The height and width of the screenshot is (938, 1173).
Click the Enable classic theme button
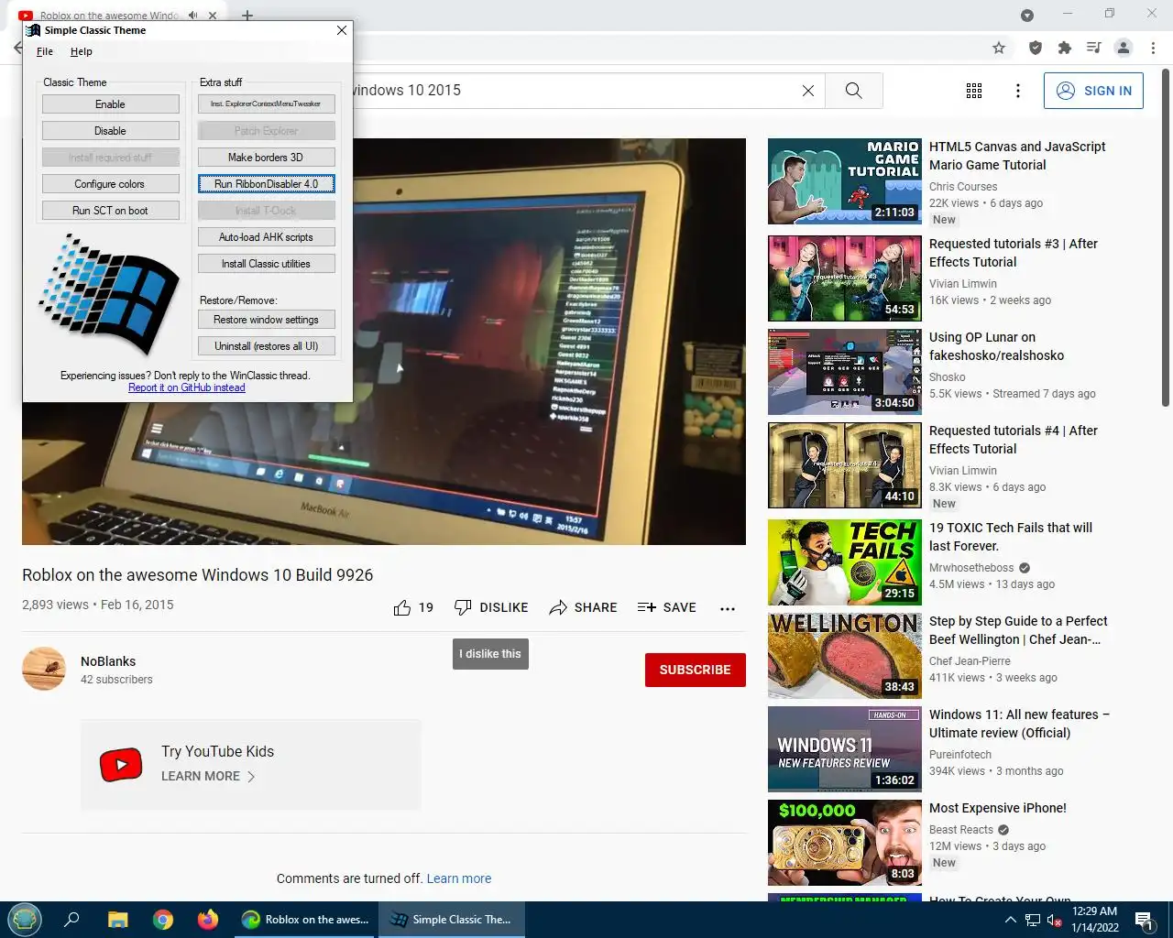(x=110, y=104)
